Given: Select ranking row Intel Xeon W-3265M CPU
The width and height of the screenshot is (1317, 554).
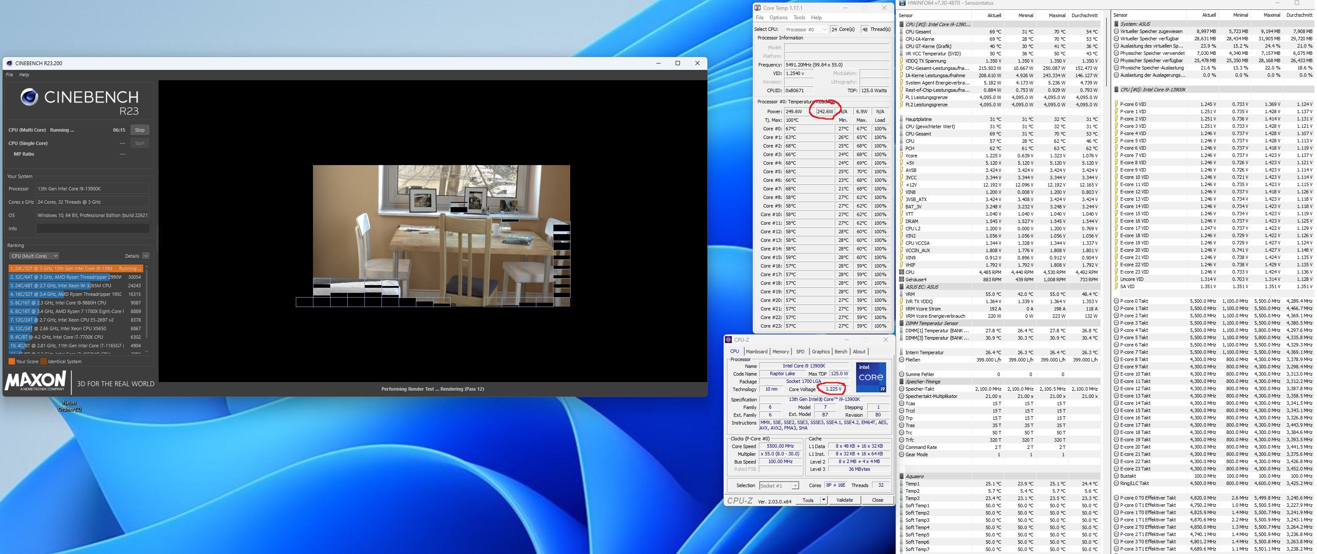Looking at the screenshot, I should pyautogui.click(x=75, y=286).
